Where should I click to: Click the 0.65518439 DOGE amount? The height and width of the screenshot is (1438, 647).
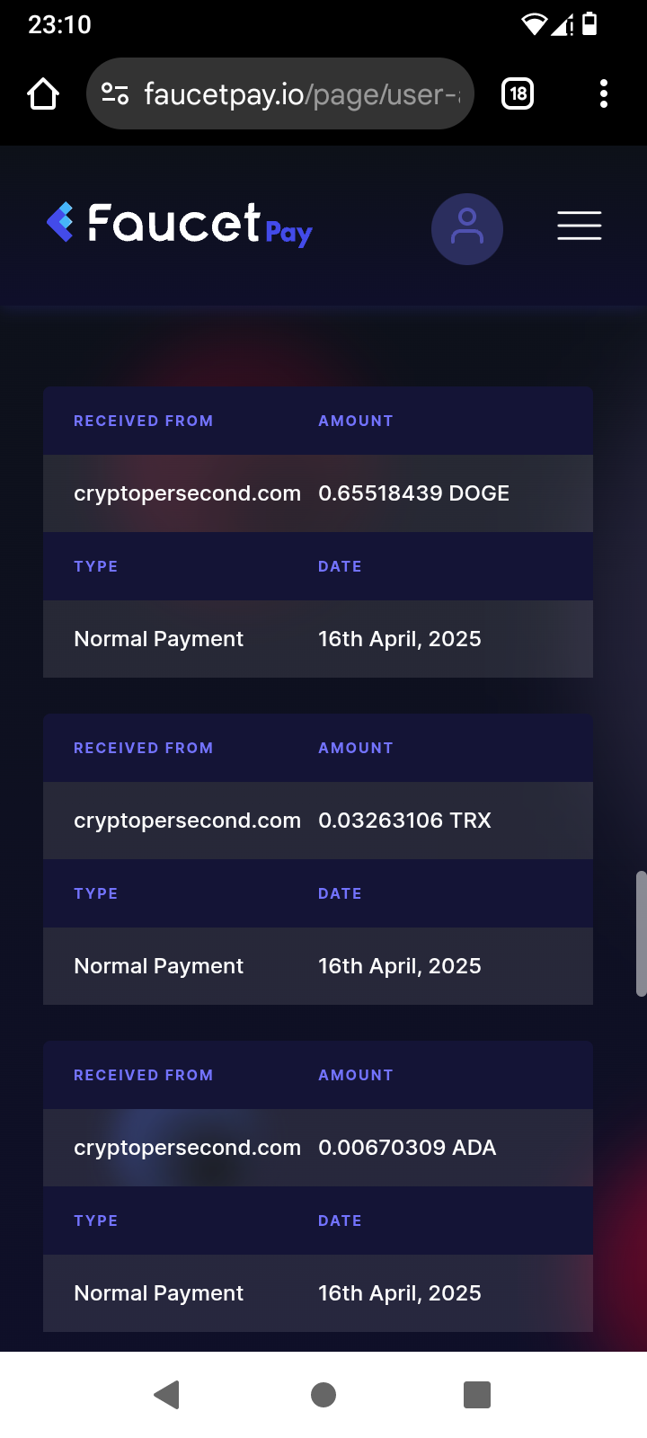coord(413,493)
